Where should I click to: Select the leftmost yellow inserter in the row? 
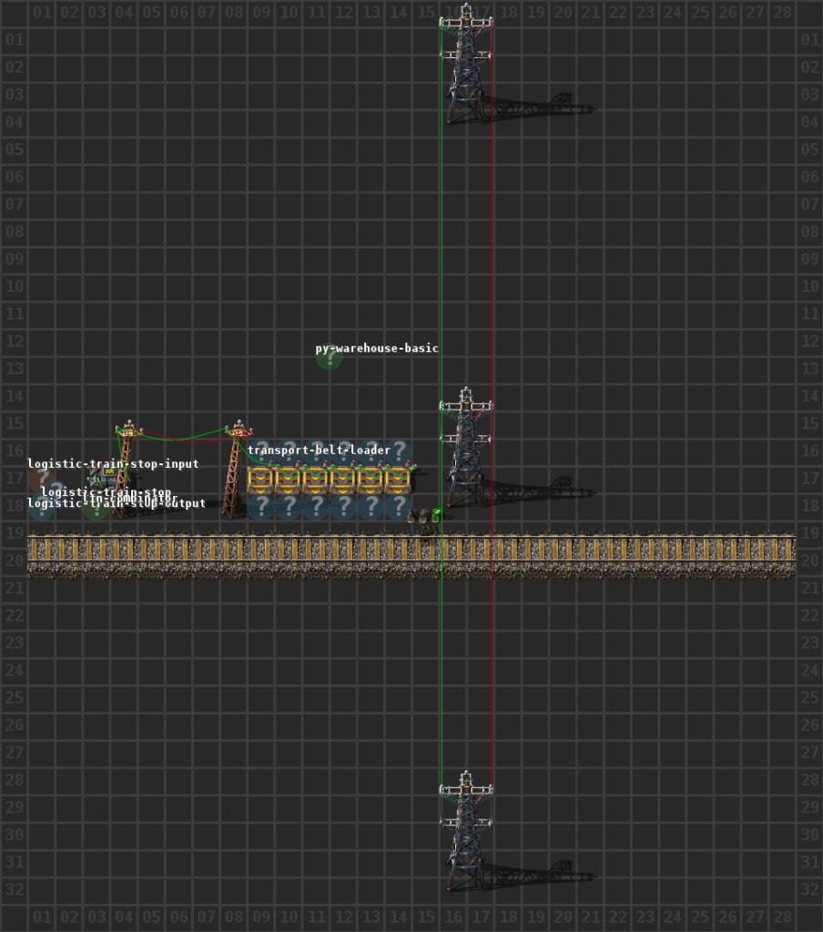[x=260, y=479]
